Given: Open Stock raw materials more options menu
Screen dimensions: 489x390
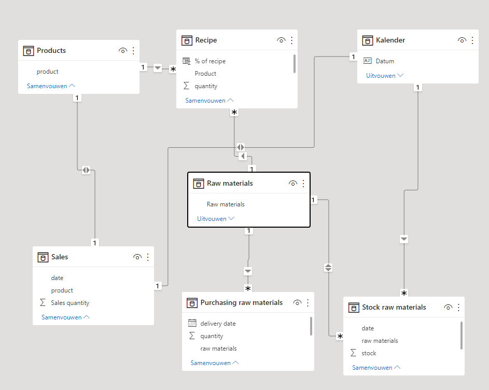Looking at the screenshot, I should tap(458, 308).
